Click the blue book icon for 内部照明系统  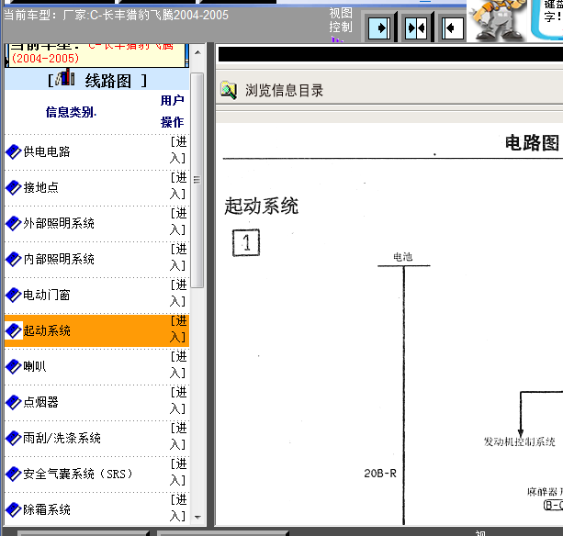click(x=14, y=259)
